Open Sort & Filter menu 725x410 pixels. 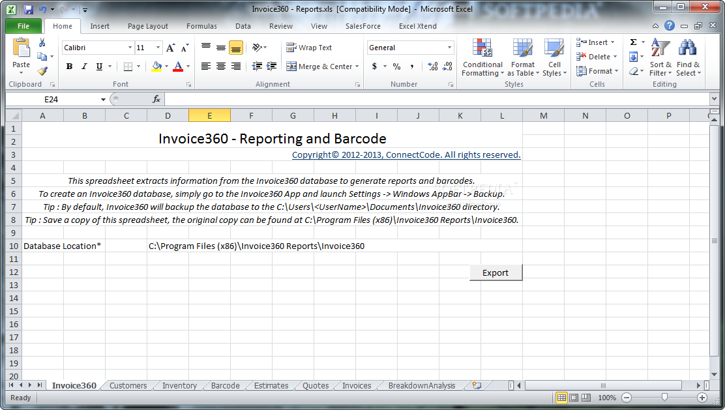pyautogui.click(x=660, y=58)
